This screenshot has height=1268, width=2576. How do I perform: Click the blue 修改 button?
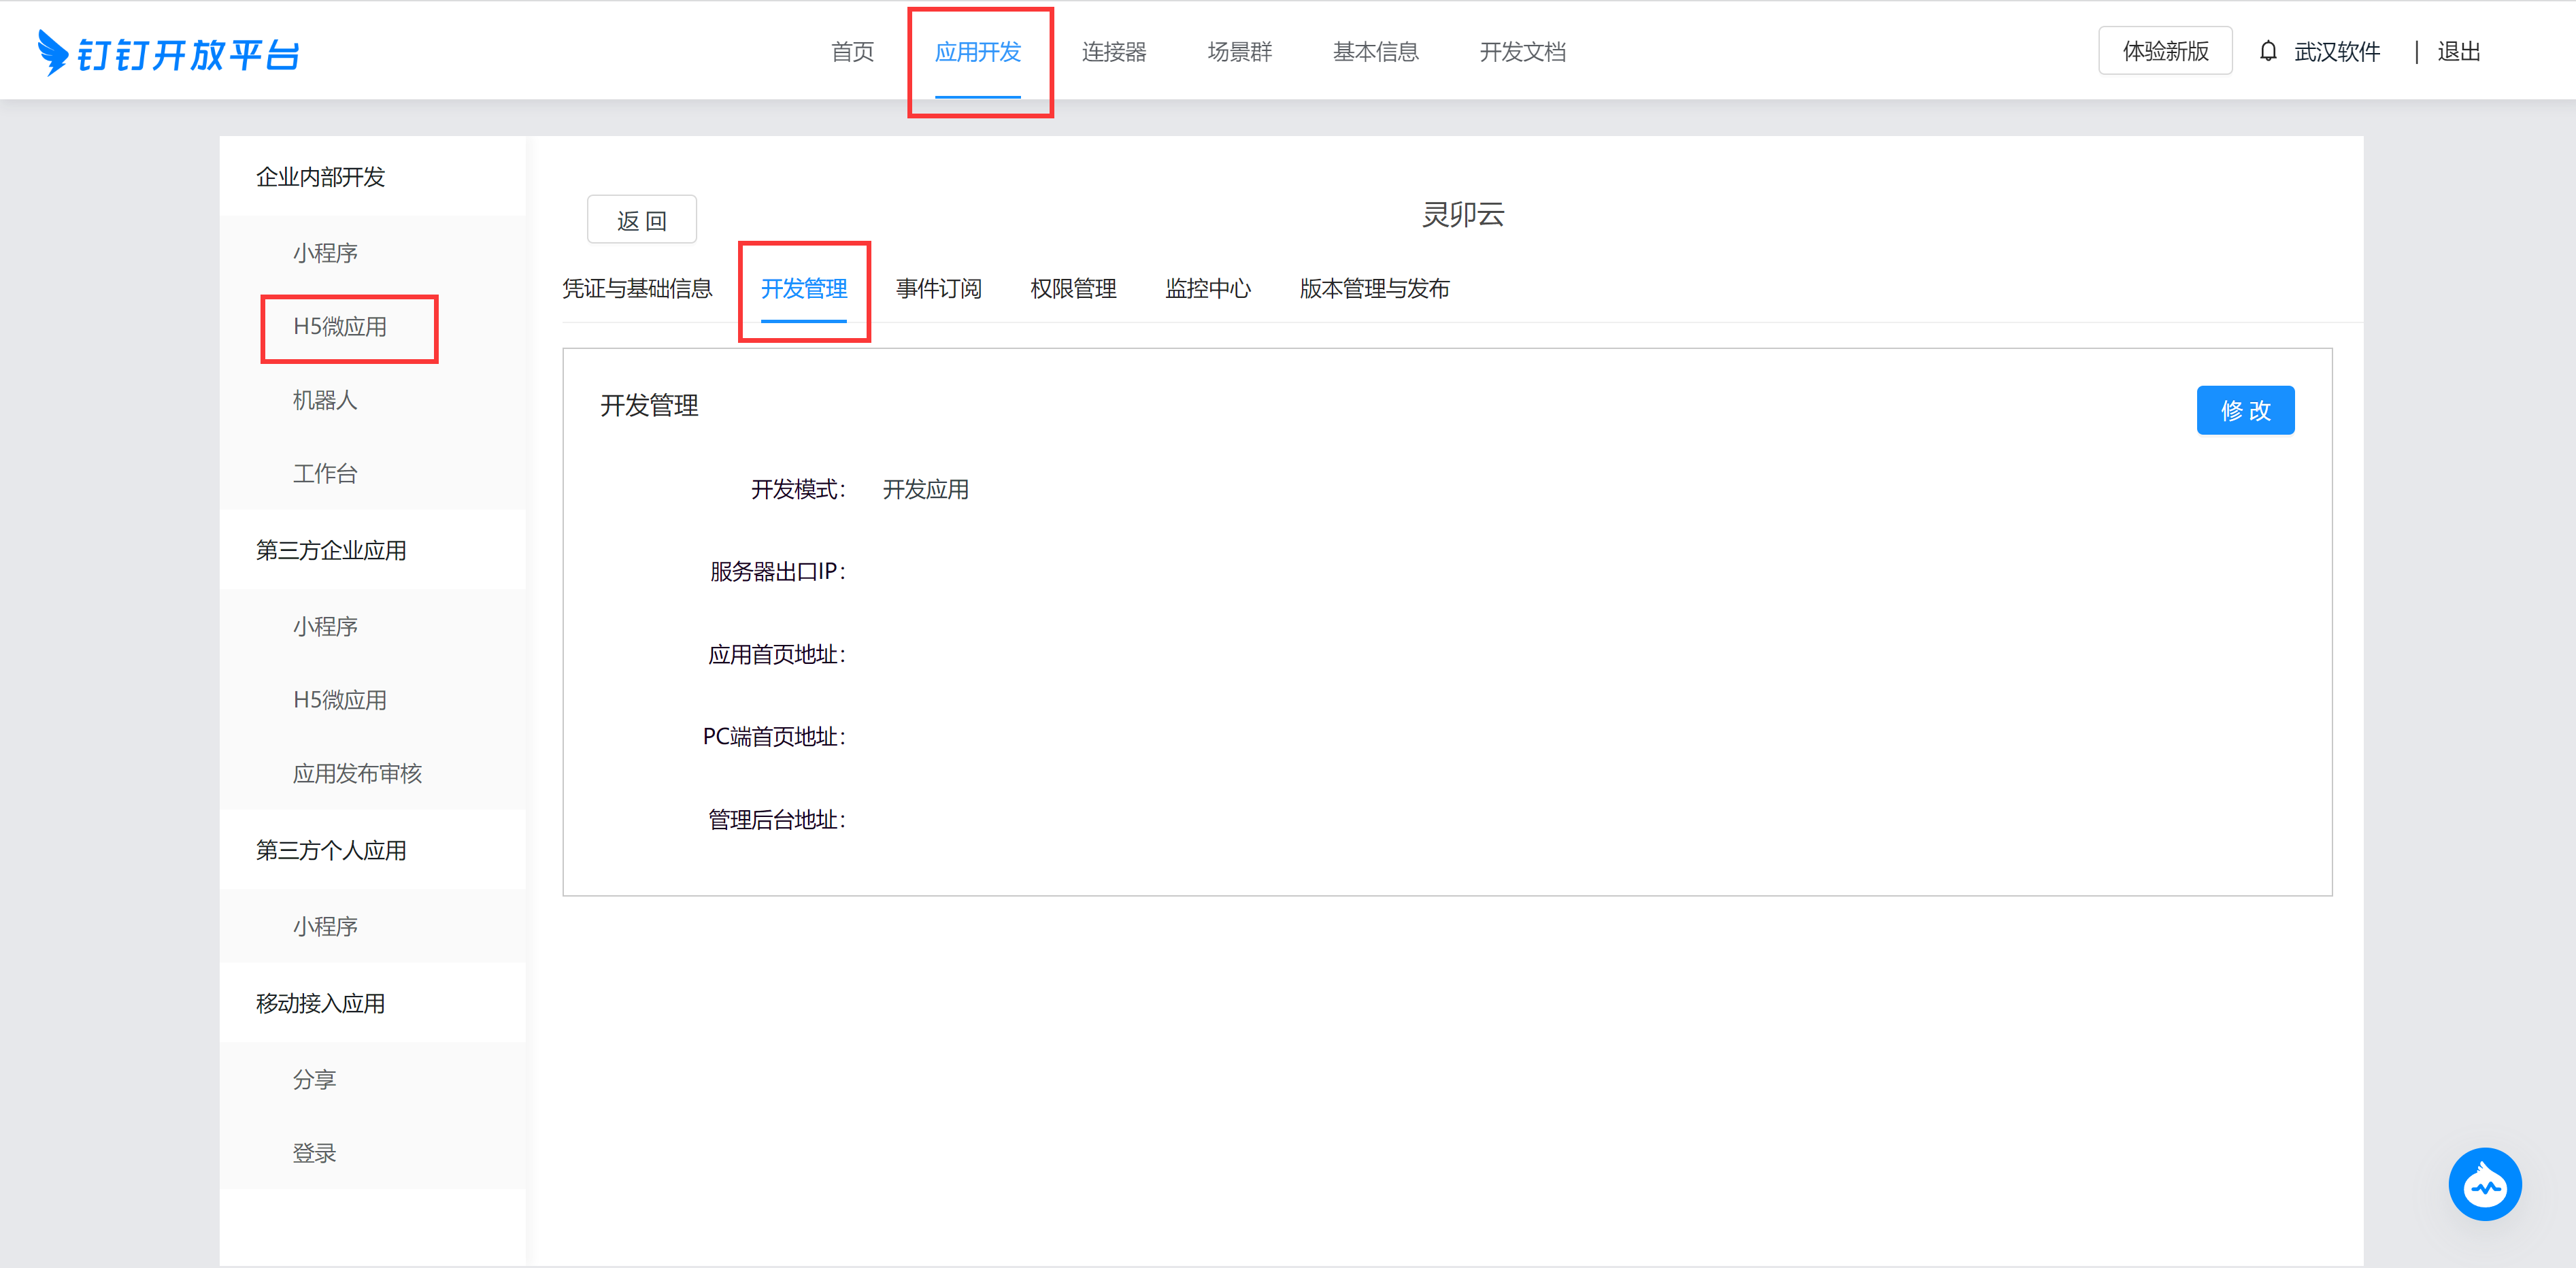click(x=2245, y=410)
